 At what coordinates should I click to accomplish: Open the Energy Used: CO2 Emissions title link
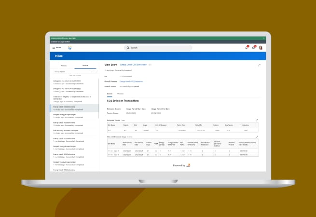[x=133, y=64]
